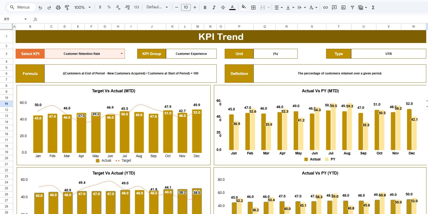Click the Unit label cell
This screenshot has width=428, height=214.
click(239, 54)
